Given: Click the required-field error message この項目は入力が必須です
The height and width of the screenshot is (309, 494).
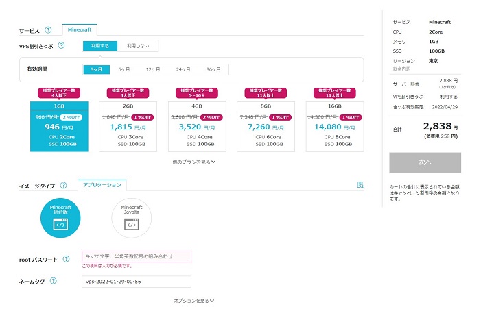Looking at the screenshot, I should [107, 266].
